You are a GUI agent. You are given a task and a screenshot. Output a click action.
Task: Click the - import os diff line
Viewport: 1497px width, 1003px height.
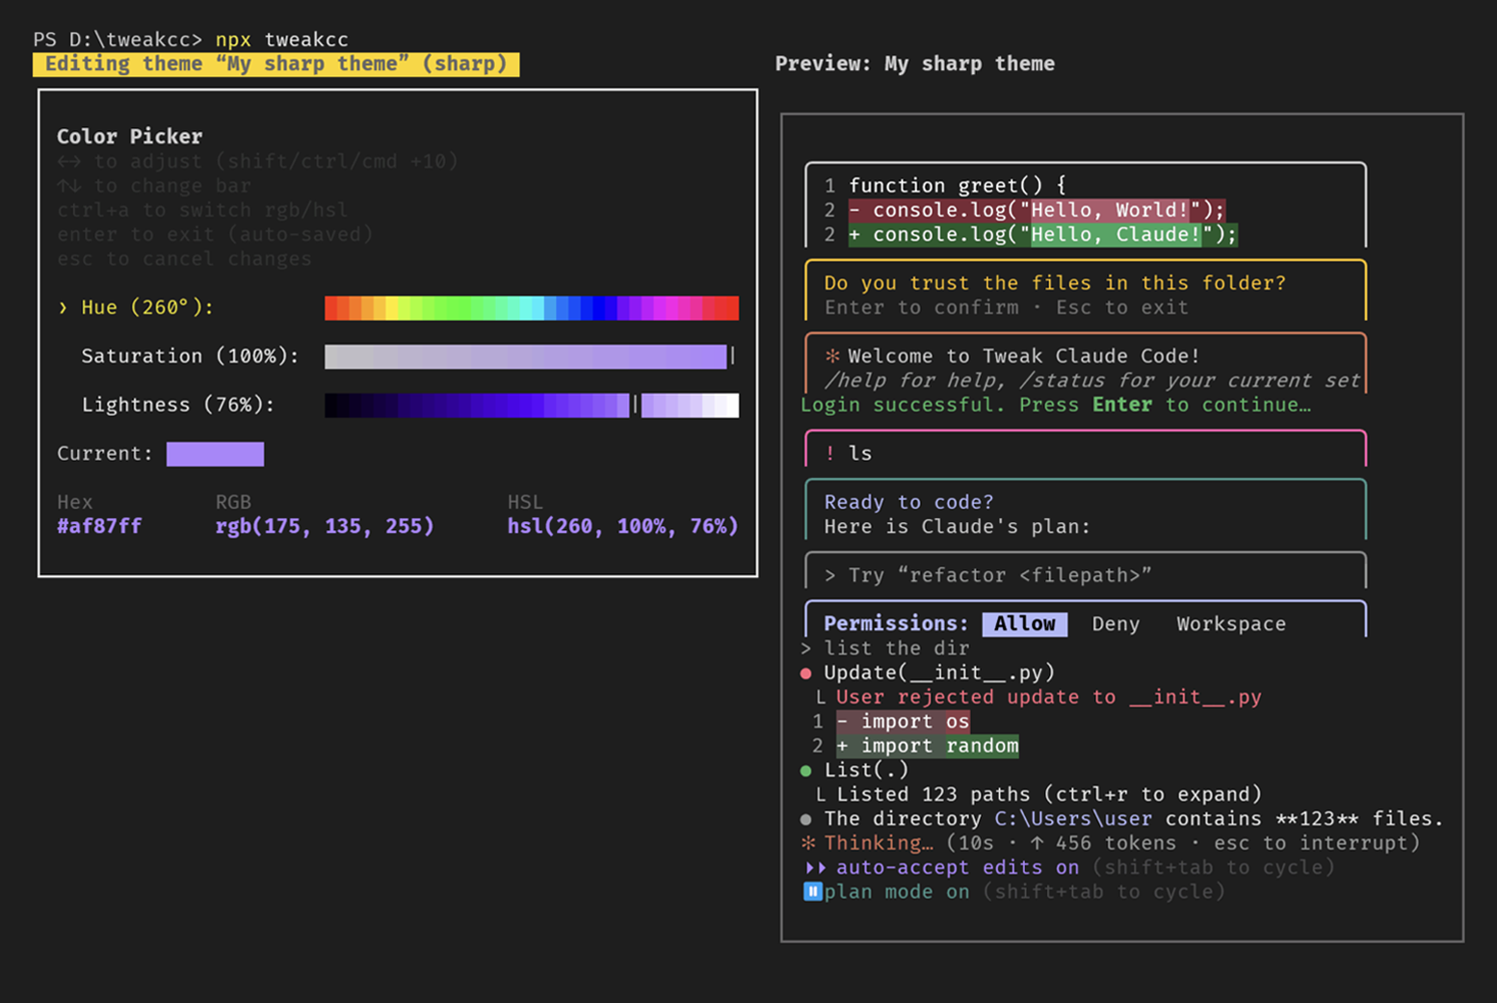tap(903, 722)
